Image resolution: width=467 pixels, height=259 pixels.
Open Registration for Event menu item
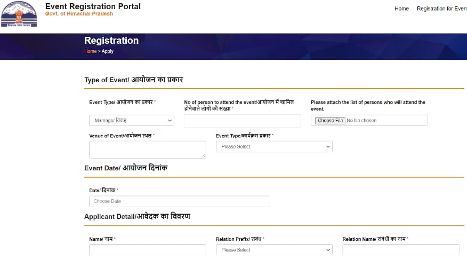[442, 9]
